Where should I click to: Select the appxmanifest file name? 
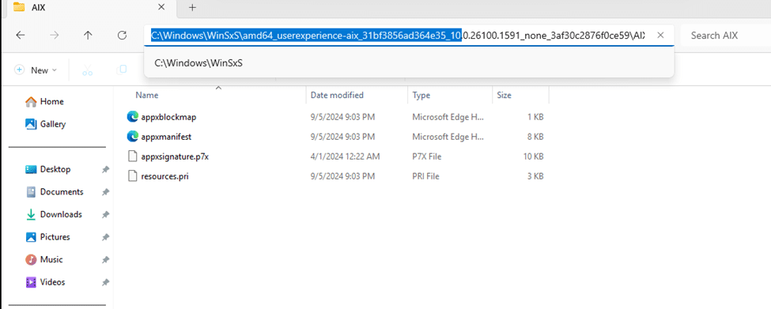(166, 137)
